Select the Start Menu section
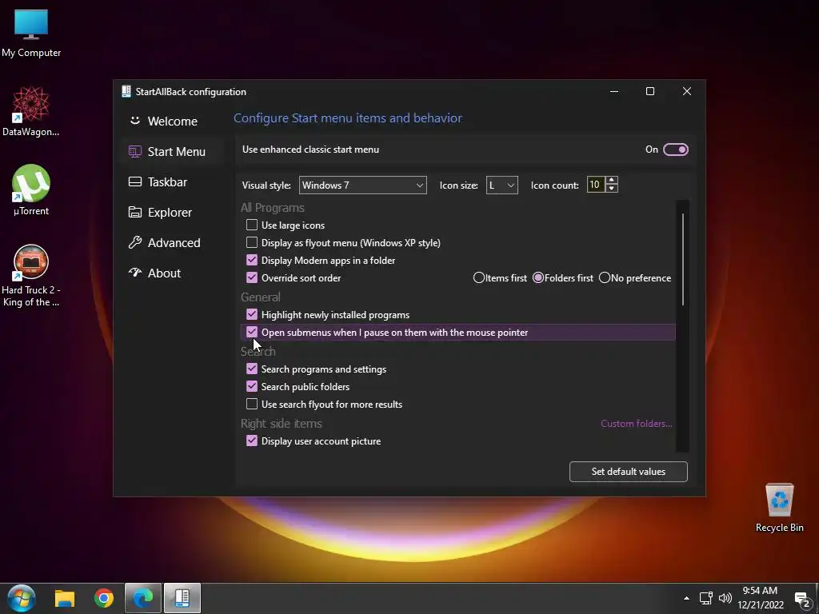The image size is (819, 614). (173, 151)
